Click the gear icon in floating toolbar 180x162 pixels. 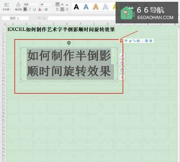(x=151, y=41)
